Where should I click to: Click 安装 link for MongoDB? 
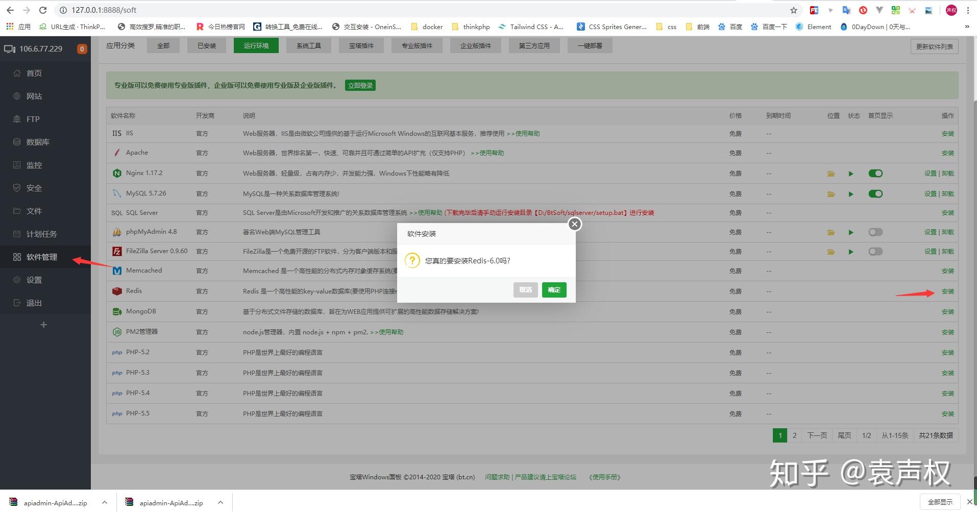(x=948, y=311)
